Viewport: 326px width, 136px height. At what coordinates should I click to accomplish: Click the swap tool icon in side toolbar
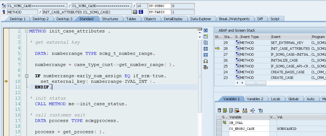[x=206, y=43]
